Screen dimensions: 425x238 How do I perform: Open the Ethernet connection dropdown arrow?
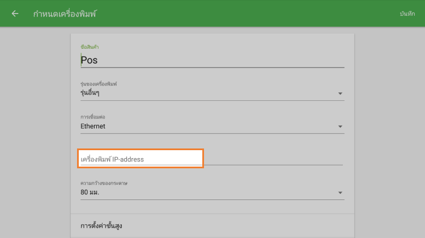point(340,126)
